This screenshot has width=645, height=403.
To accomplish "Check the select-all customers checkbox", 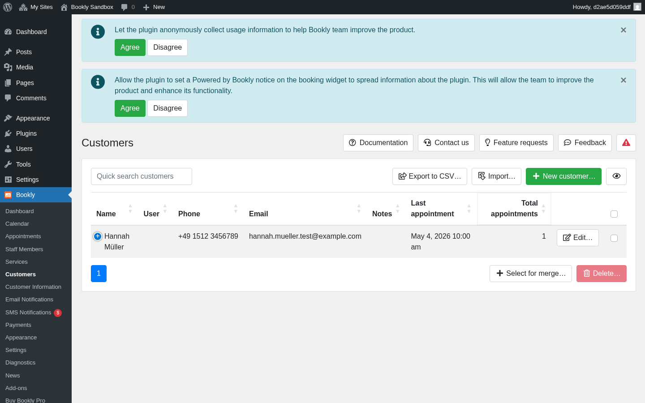I will click(x=614, y=214).
